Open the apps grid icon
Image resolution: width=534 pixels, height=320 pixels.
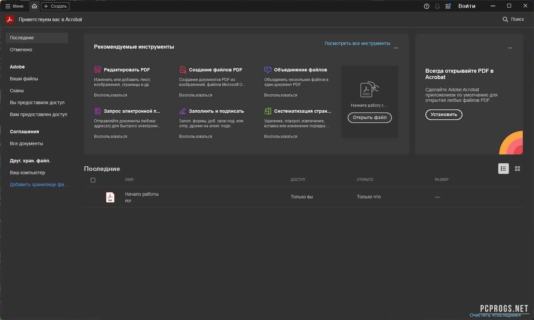point(448,6)
